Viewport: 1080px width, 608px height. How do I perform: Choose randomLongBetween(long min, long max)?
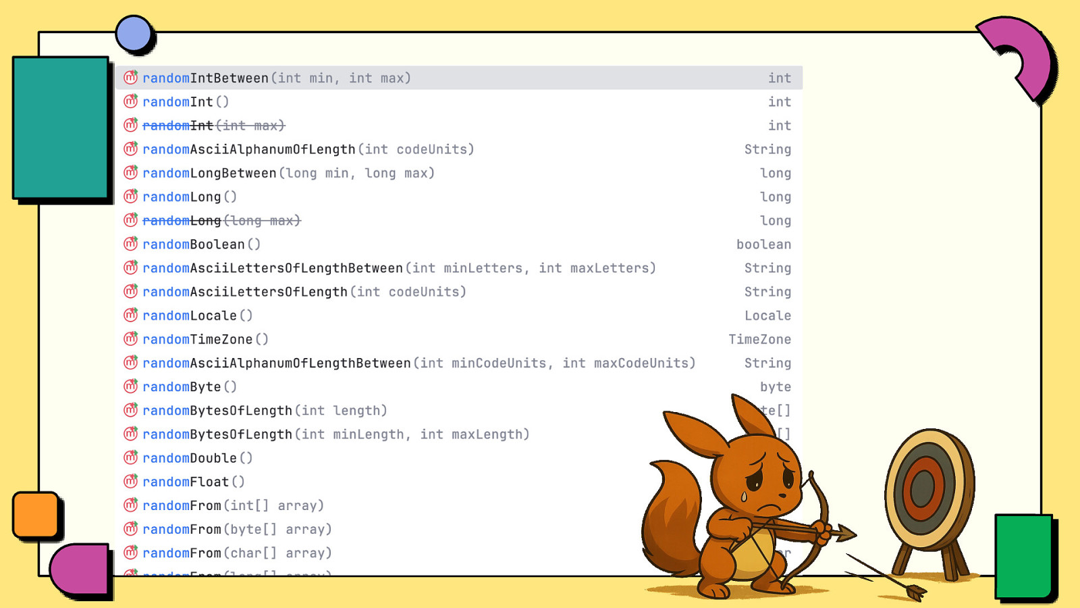459,173
